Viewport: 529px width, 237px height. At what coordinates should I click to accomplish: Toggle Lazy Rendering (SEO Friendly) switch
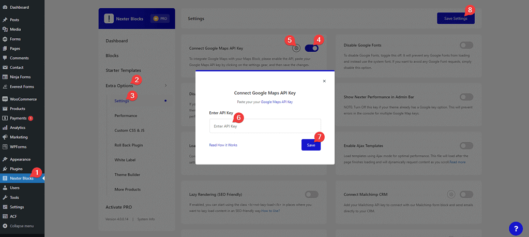tap(311, 194)
